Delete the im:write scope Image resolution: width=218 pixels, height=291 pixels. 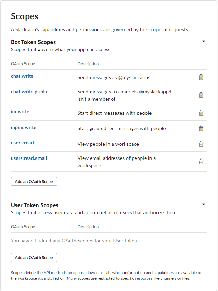[201, 113]
